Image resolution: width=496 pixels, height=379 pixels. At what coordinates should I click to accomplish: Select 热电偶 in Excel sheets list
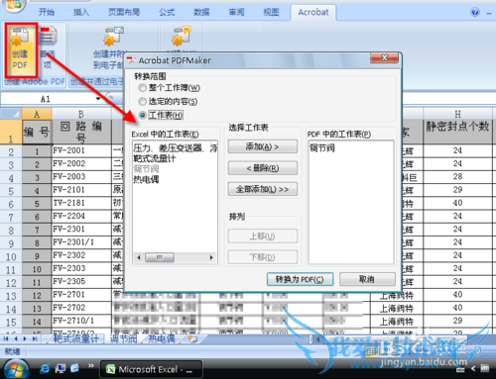[146, 179]
